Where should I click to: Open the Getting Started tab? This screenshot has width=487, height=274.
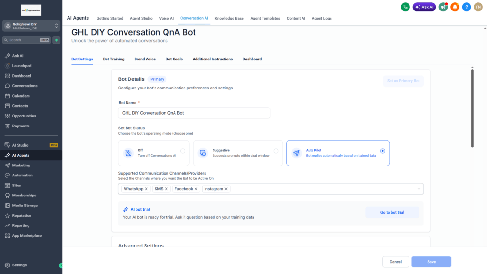tap(110, 19)
